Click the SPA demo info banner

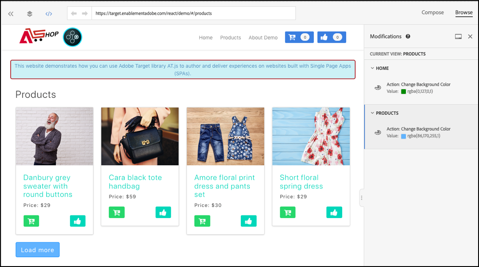(183, 70)
